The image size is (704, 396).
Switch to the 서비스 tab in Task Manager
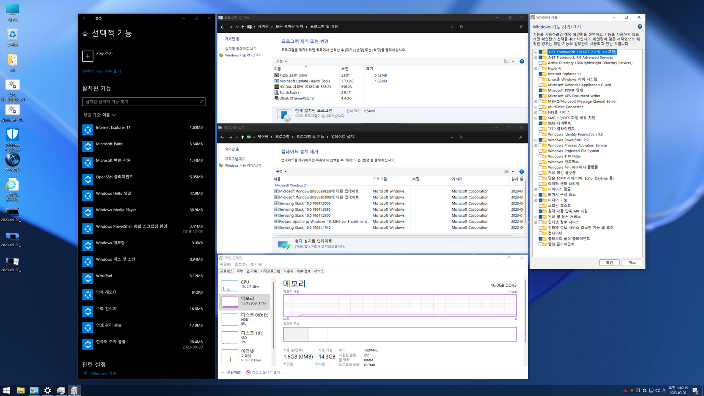click(x=319, y=271)
